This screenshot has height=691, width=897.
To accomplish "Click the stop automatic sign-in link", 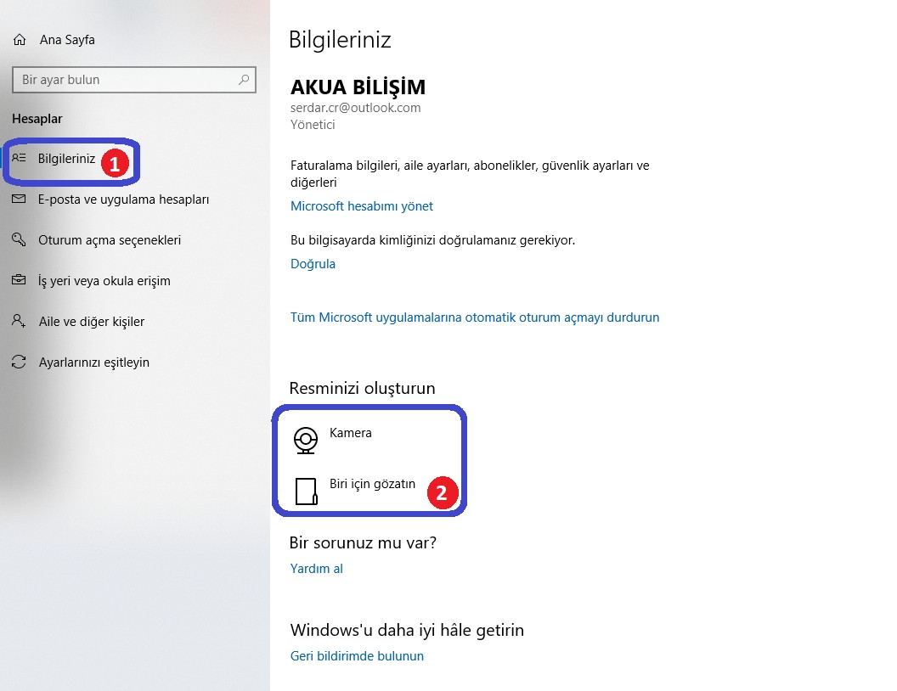I will pos(475,317).
